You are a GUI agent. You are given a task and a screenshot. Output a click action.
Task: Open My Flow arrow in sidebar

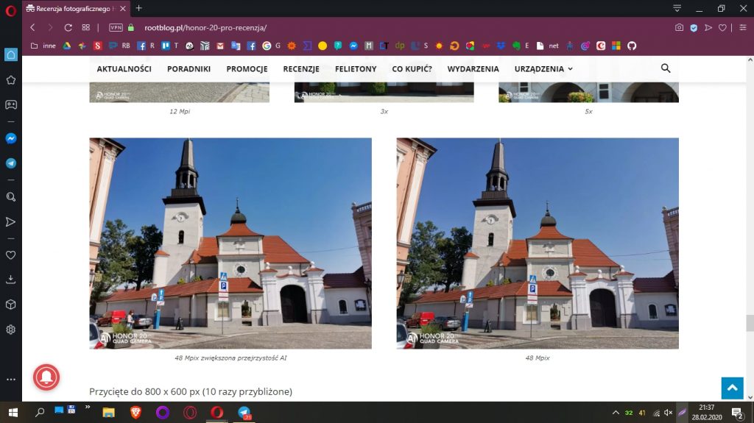(10, 221)
